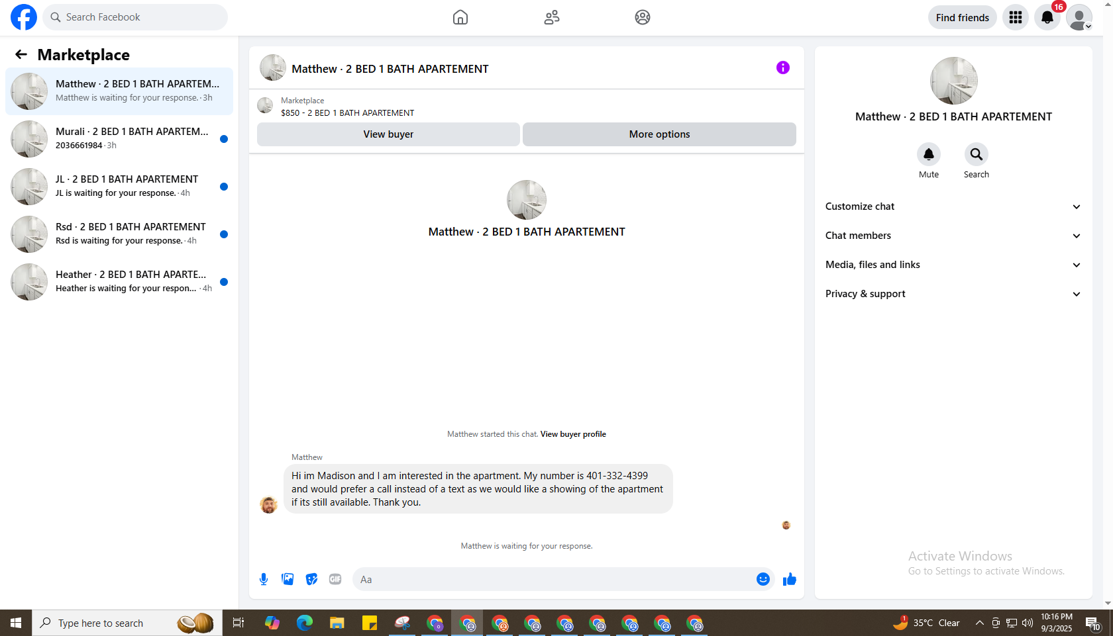Click the chat header title Matthew · 2 BED 1 BATH APARTEMENT

[390, 69]
